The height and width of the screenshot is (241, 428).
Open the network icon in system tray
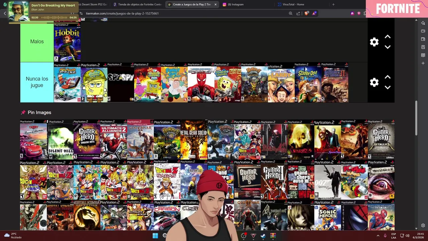point(402,236)
